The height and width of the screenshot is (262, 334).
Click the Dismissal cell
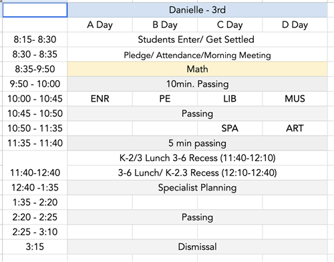tap(197, 247)
